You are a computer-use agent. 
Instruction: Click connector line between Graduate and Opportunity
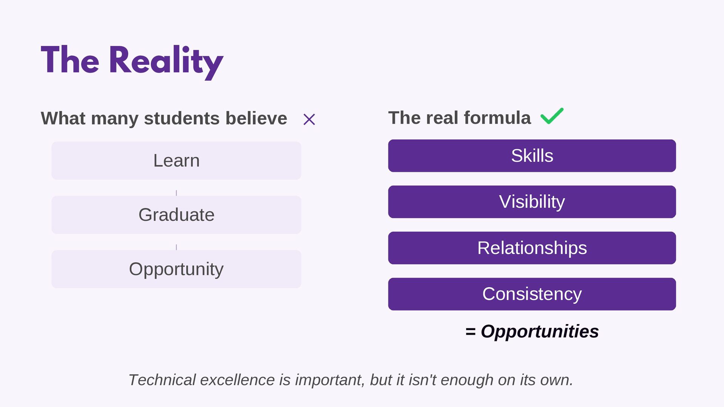[x=176, y=247]
